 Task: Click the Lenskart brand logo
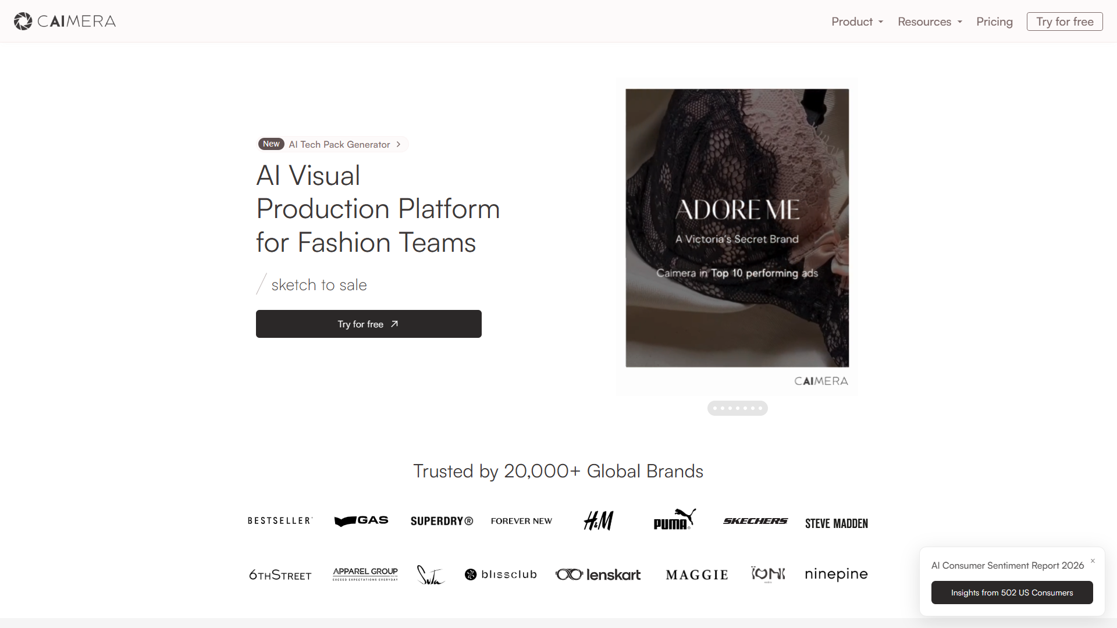(598, 575)
